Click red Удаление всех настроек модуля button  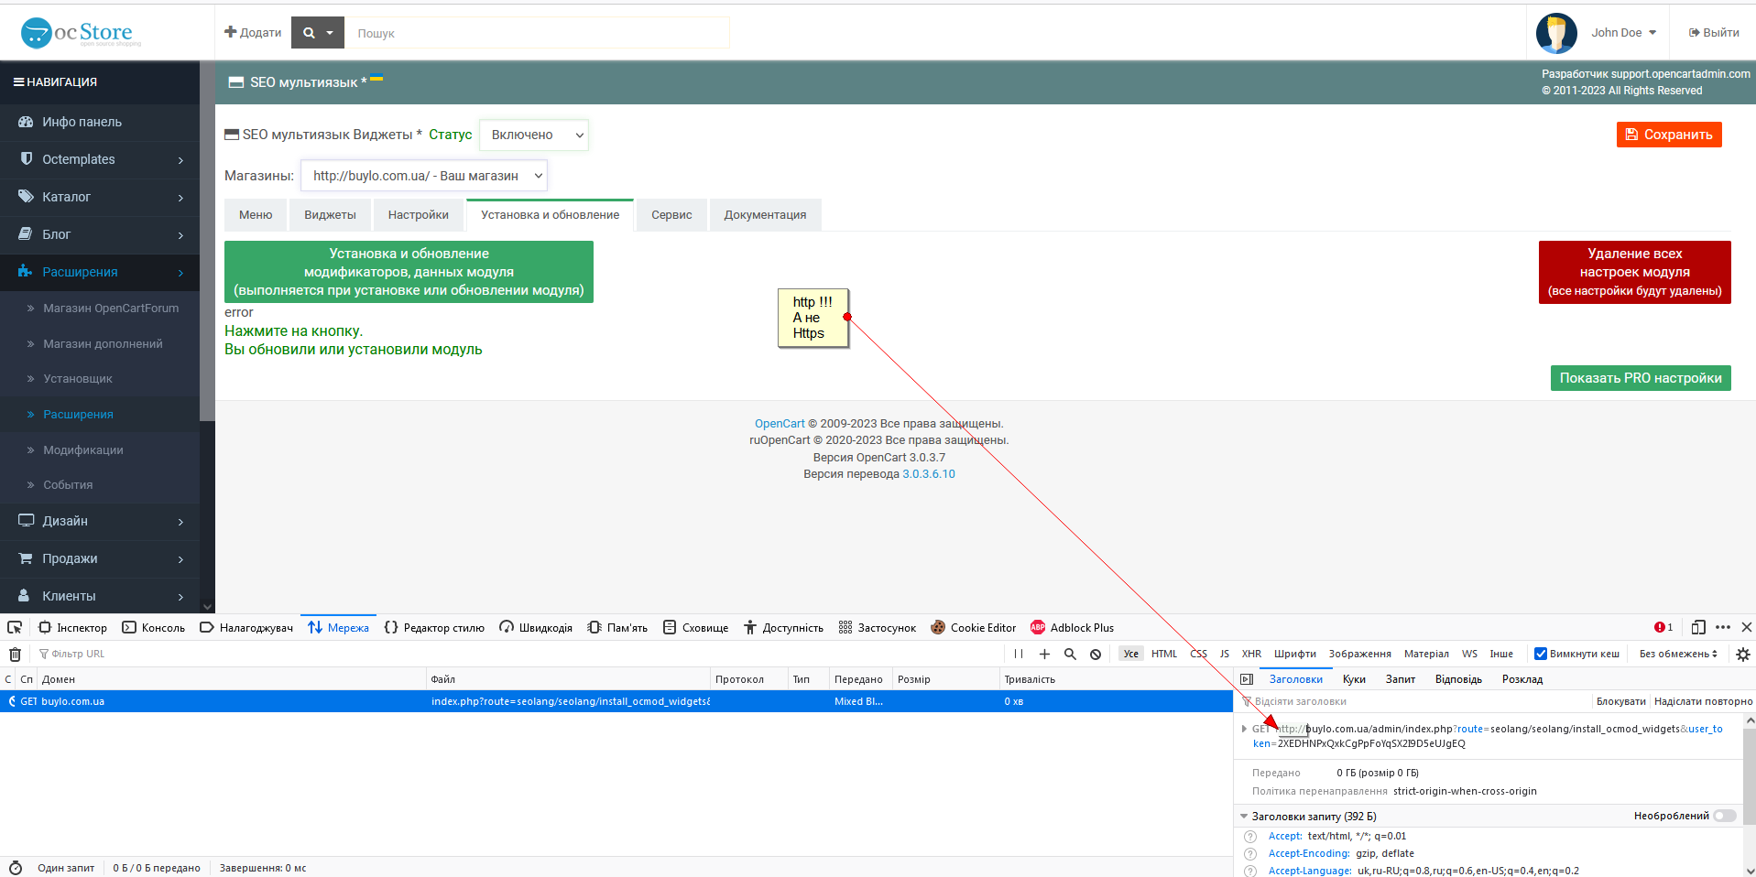1634,272
